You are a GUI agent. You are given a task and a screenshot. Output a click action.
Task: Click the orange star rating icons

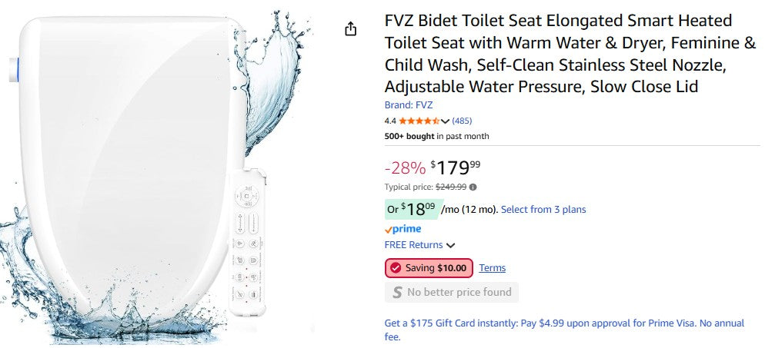(419, 121)
